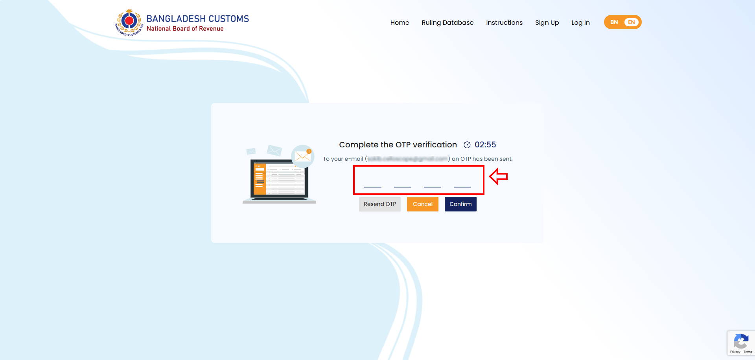Viewport: 755px width, 360px height.
Task: Switch language to BN
Action: point(614,22)
